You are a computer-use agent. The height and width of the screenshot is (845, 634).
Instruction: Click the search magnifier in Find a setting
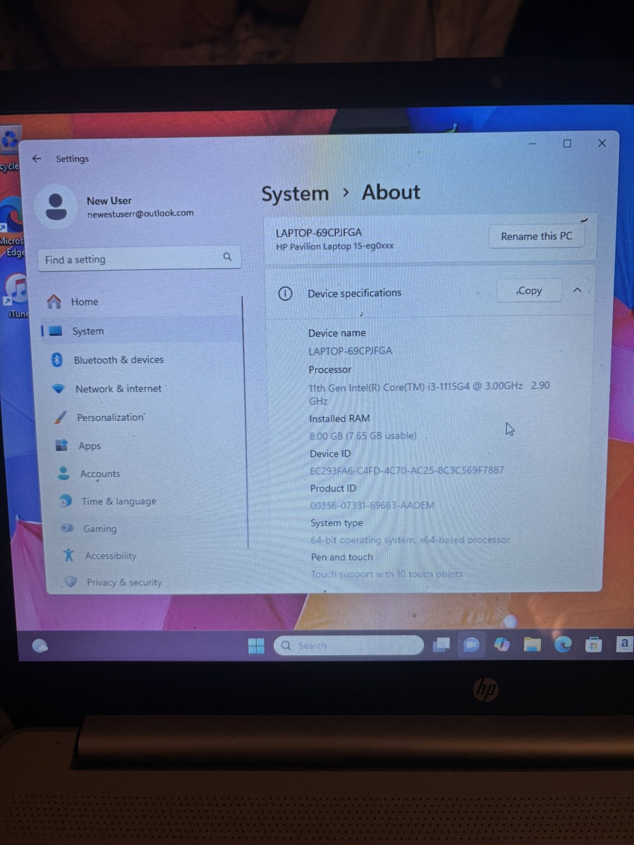[x=227, y=257]
